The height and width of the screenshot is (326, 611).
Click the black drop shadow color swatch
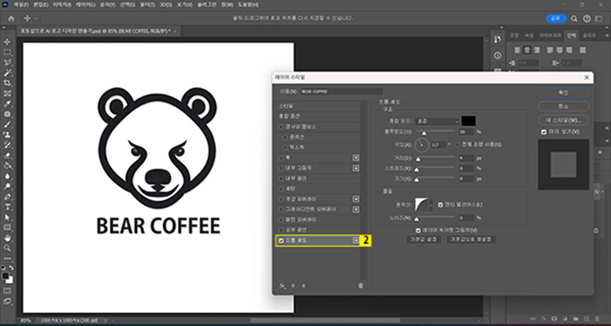(470, 120)
